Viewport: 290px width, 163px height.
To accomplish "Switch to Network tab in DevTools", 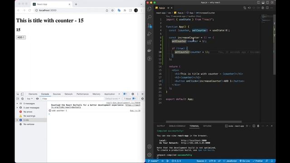I will 68,94.
